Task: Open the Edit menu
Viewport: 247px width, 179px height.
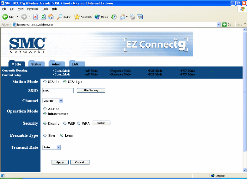Action: tap(12, 9)
